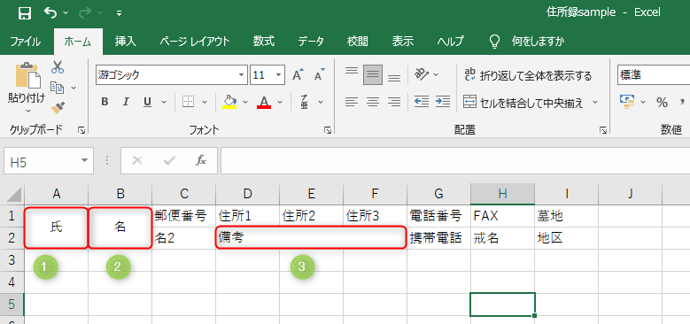Viewport: 690px width, 324px height.
Task: Click the Copy icon
Action: point(58,88)
